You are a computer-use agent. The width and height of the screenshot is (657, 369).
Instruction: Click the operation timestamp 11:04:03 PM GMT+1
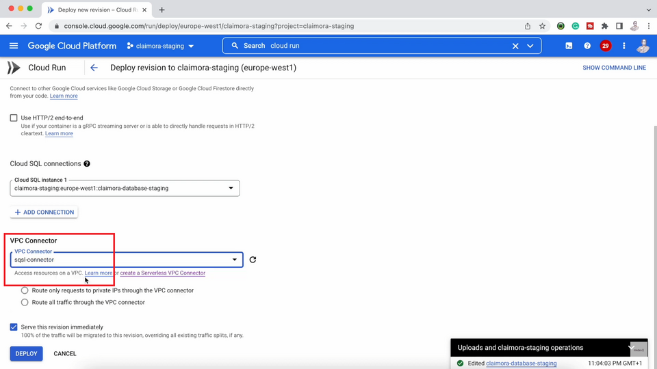tap(615, 363)
